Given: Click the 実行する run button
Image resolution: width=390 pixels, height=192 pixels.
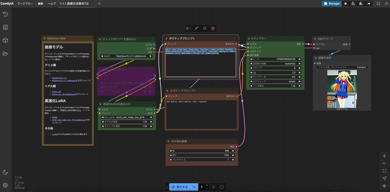Looking at the screenshot, I should tap(179, 187).
